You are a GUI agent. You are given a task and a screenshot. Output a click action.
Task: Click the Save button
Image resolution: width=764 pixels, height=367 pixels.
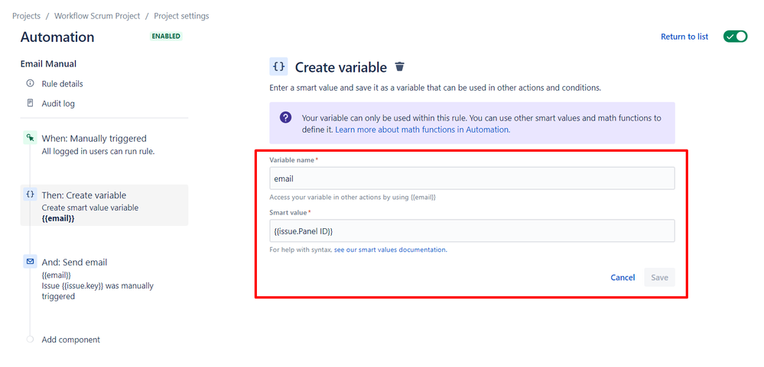click(660, 278)
